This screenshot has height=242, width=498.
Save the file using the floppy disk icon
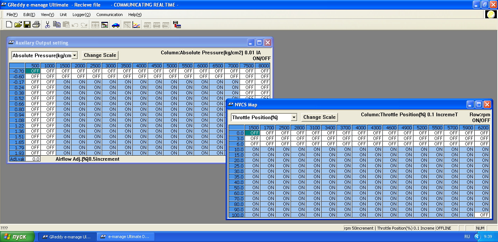click(x=27, y=25)
